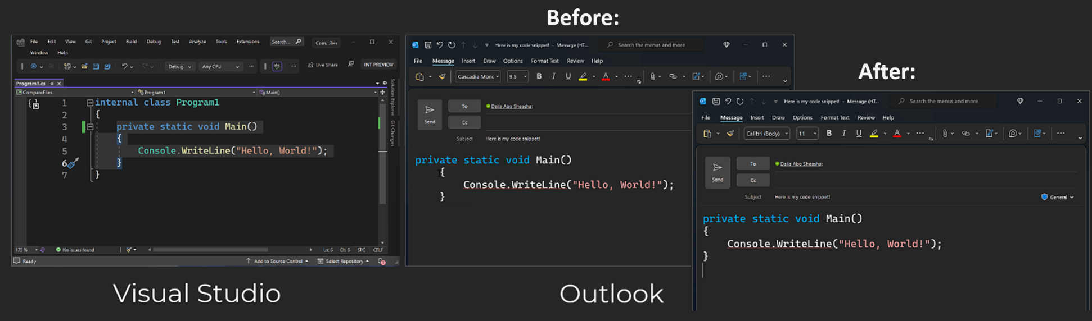Image resolution: width=1092 pixels, height=321 pixels.
Task: Click the attach file paperclip next to Calibri toolbar
Action: (945, 134)
